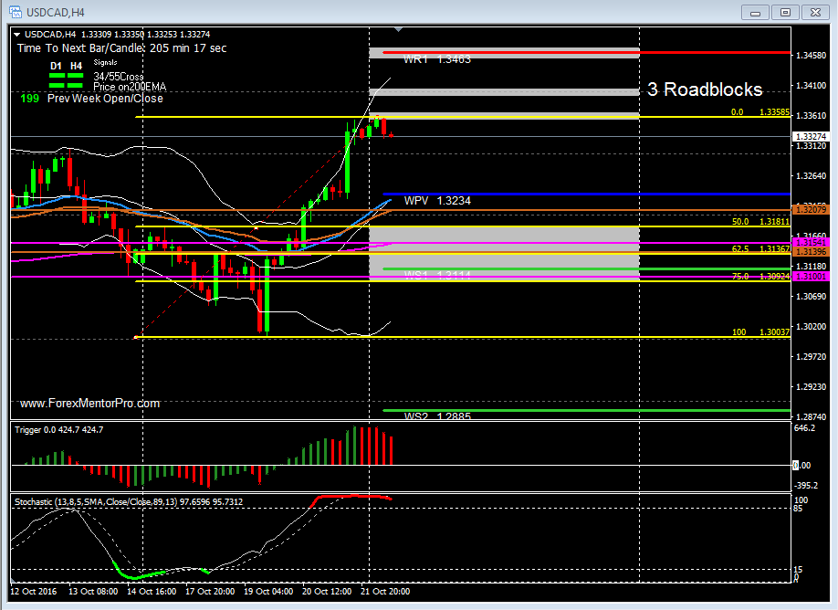Select the blue WPV 1.3234 pivot line
Image resolution: width=838 pixels, height=610 pixels.
[586, 195]
